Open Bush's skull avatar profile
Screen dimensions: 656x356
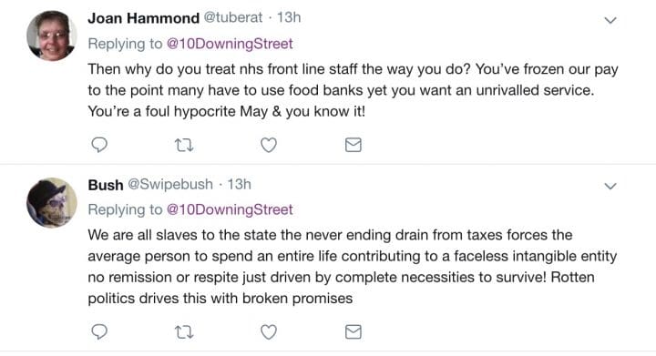point(52,203)
